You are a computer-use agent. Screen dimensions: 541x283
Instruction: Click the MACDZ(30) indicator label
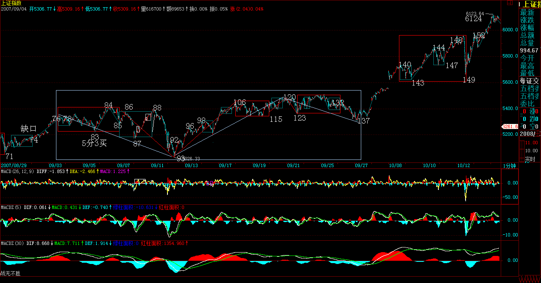[13, 244]
